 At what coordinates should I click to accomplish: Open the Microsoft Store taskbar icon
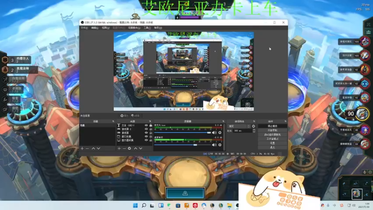click(178, 205)
